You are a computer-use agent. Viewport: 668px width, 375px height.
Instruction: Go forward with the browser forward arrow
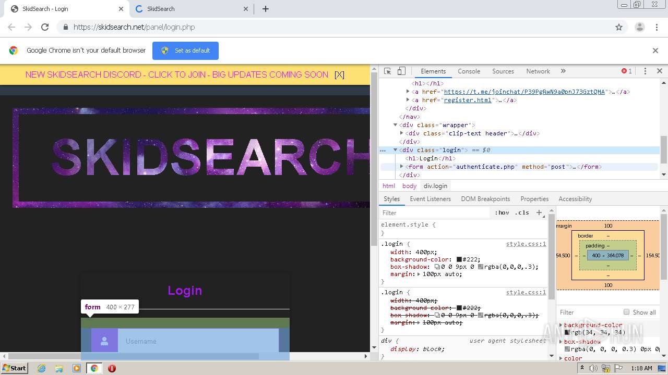(x=28, y=27)
